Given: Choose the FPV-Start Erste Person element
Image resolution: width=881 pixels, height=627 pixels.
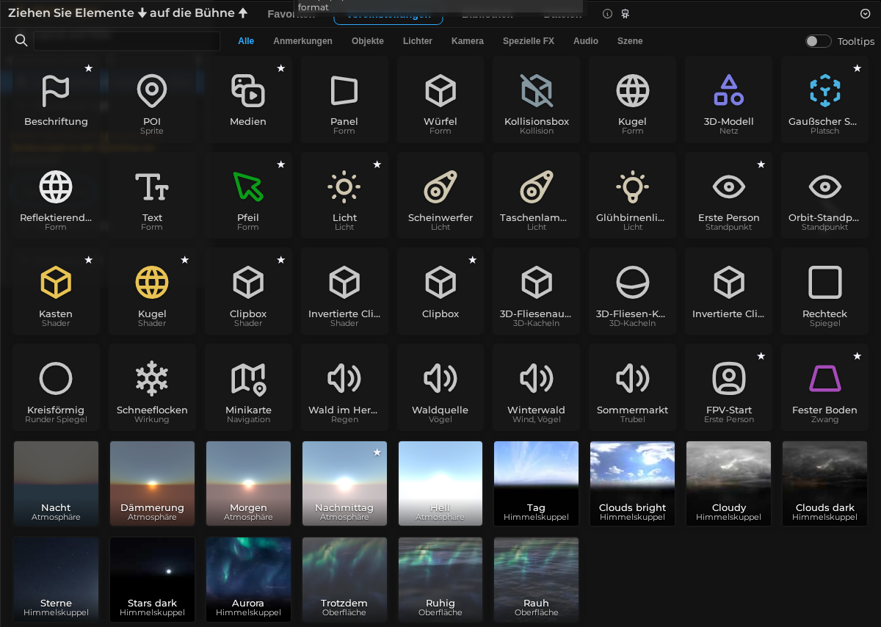Looking at the screenshot, I should point(729,388).
